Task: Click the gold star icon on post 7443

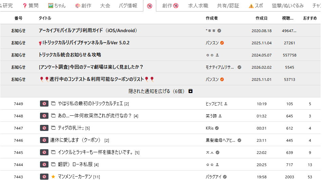Action: (x=53, y=177)
